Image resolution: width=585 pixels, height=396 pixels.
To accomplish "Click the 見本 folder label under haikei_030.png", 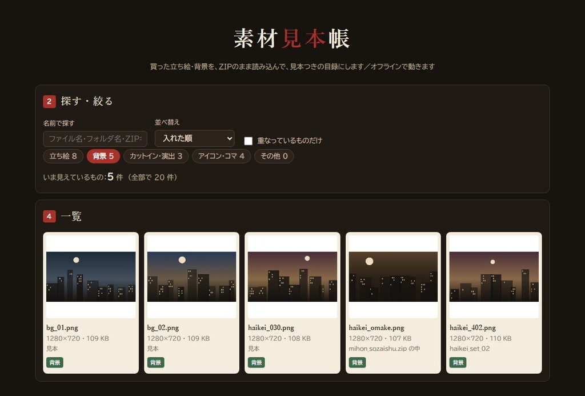I will [x=253, y=349].
